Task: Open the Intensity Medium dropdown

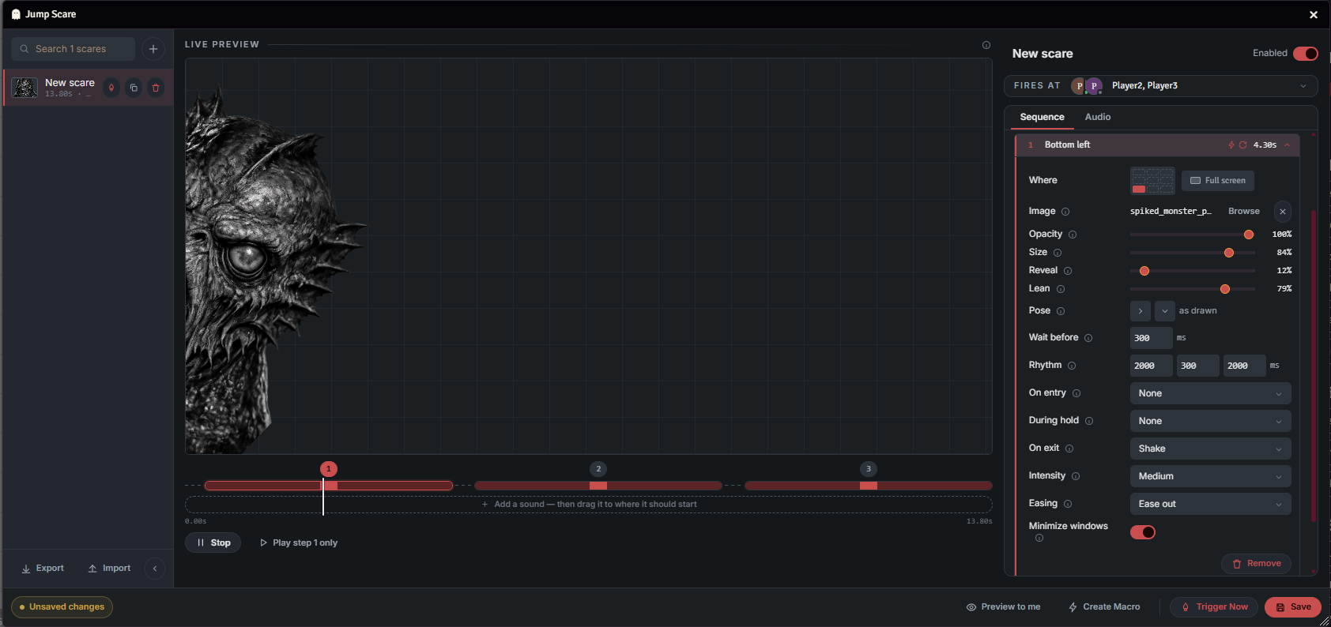Action: point(1211,476)
